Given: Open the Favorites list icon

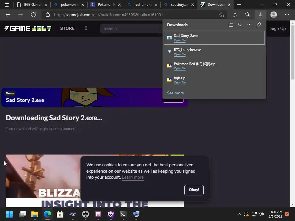Looking at the screenshot, I should [235, 15].
